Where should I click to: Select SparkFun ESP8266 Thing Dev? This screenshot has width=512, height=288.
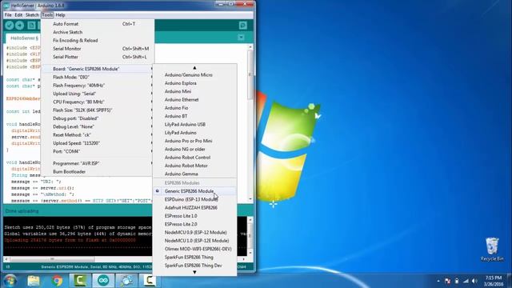coord(194,266)
